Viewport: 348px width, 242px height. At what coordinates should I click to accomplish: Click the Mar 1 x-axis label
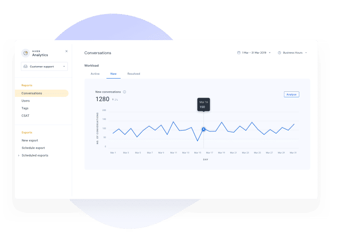point(113,153)
